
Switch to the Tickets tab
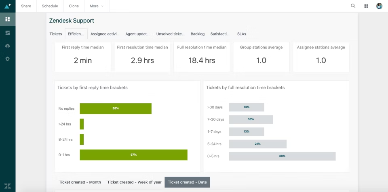tap(56, 34)
